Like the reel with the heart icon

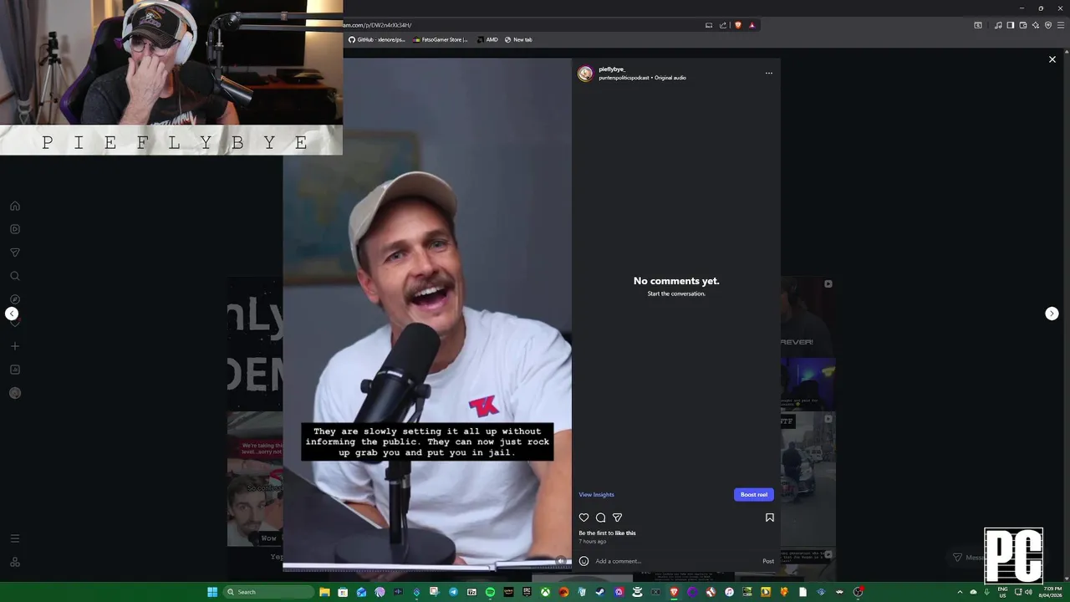click(x=583, y=518)
